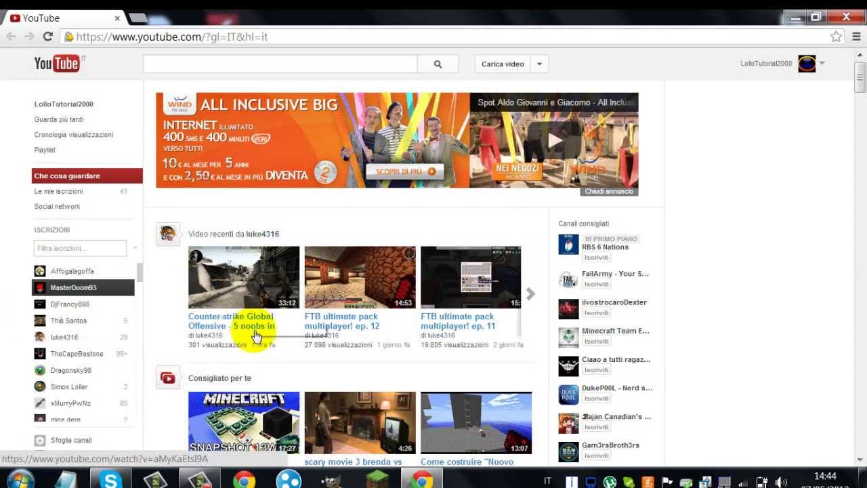Viewport: 867px width, 488px height.
Task: Open the Chrome menu icon
Action: (x=857, y=37)
